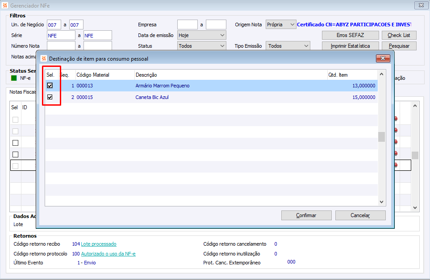This screenshot has height=280, width=430.
Task: Close the Gerenciador NFe window
Action: [422, 5]
